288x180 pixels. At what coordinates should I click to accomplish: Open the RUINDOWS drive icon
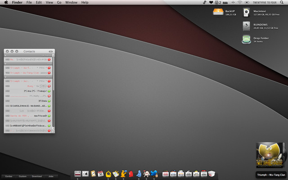(246, 26)
